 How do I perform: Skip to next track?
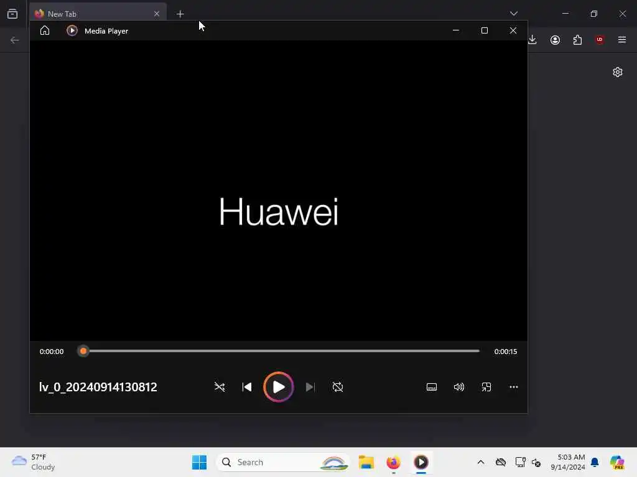click(x=310, y=387)
